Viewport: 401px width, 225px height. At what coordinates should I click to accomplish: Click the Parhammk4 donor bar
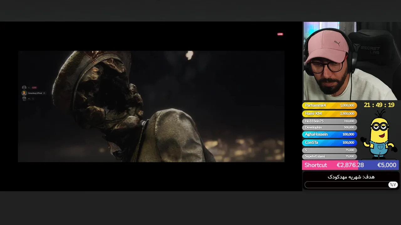coord(329,105)
